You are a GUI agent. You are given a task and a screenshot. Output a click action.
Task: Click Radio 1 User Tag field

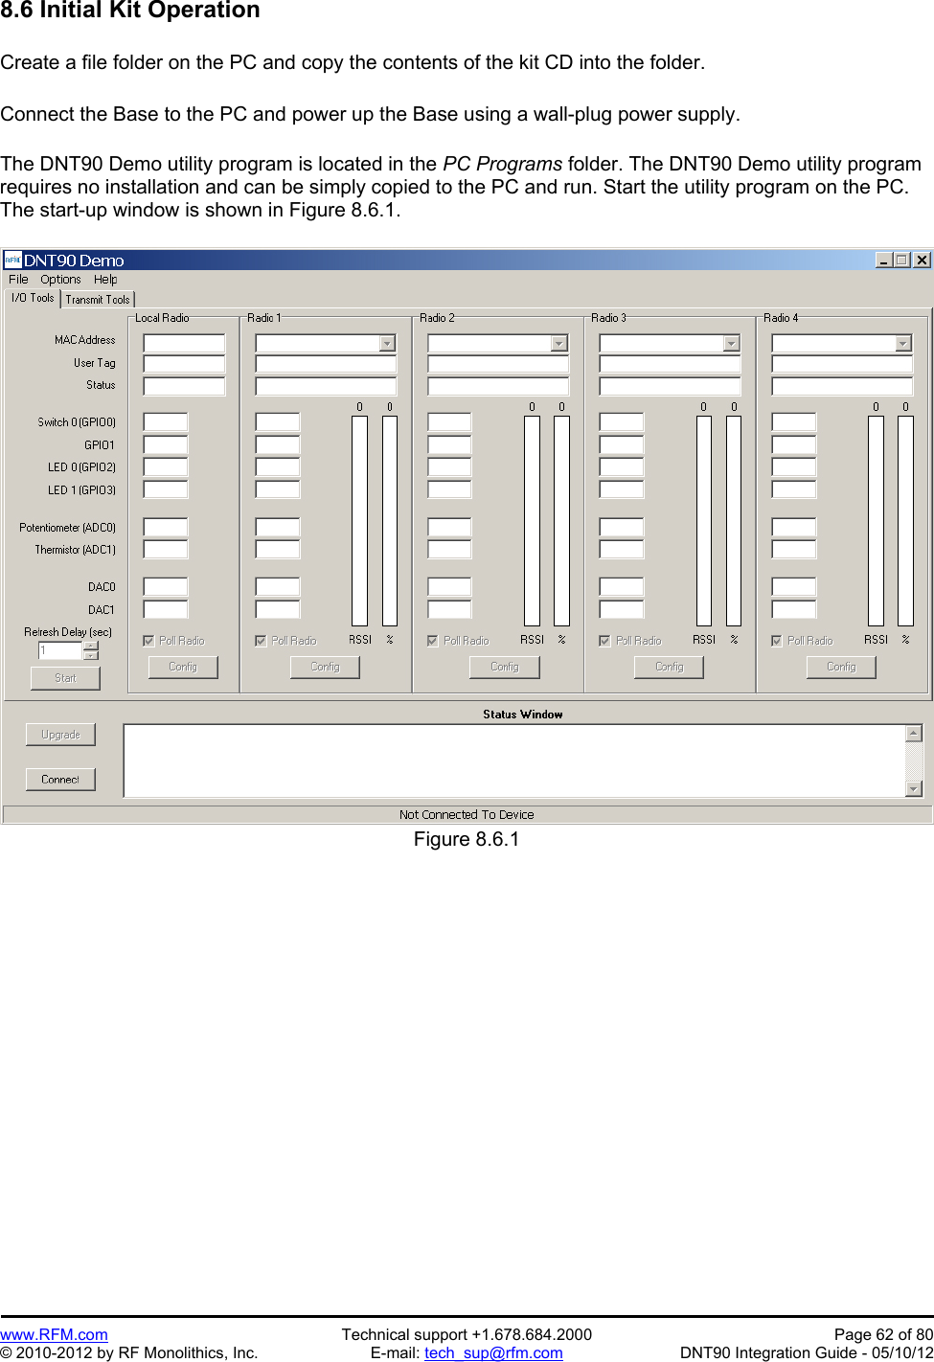(326, 364)
